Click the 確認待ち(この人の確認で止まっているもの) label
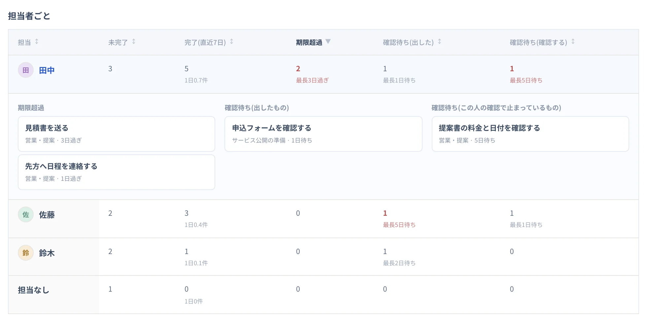The image size is (647, 322). (496, 108)
